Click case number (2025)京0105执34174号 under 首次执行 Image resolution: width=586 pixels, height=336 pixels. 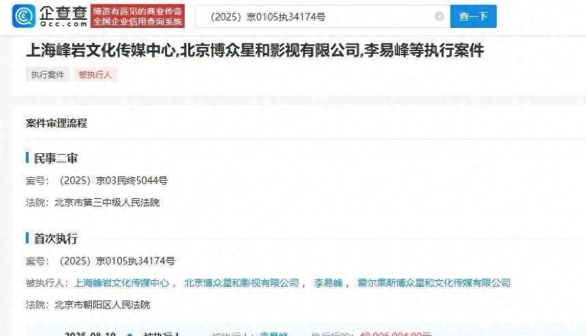(x=117, y=261)
